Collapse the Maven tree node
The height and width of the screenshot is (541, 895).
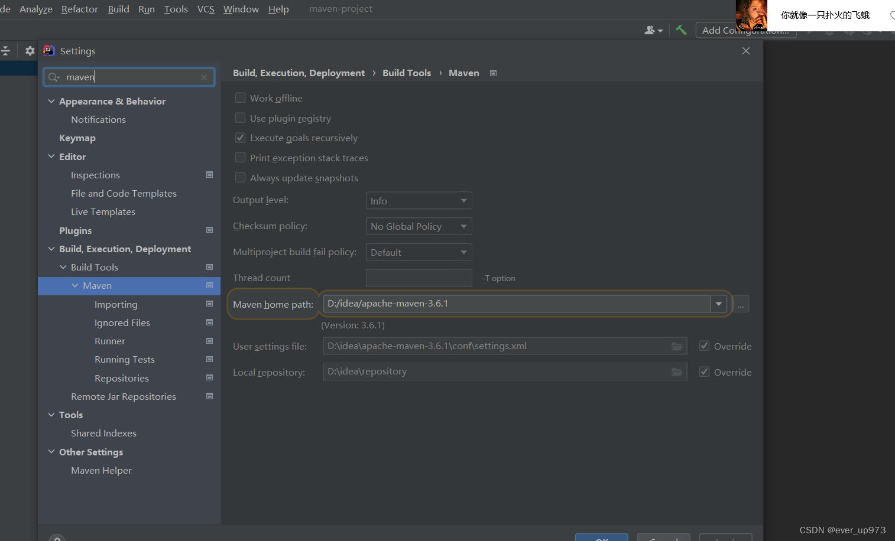[x=75, y=285]
